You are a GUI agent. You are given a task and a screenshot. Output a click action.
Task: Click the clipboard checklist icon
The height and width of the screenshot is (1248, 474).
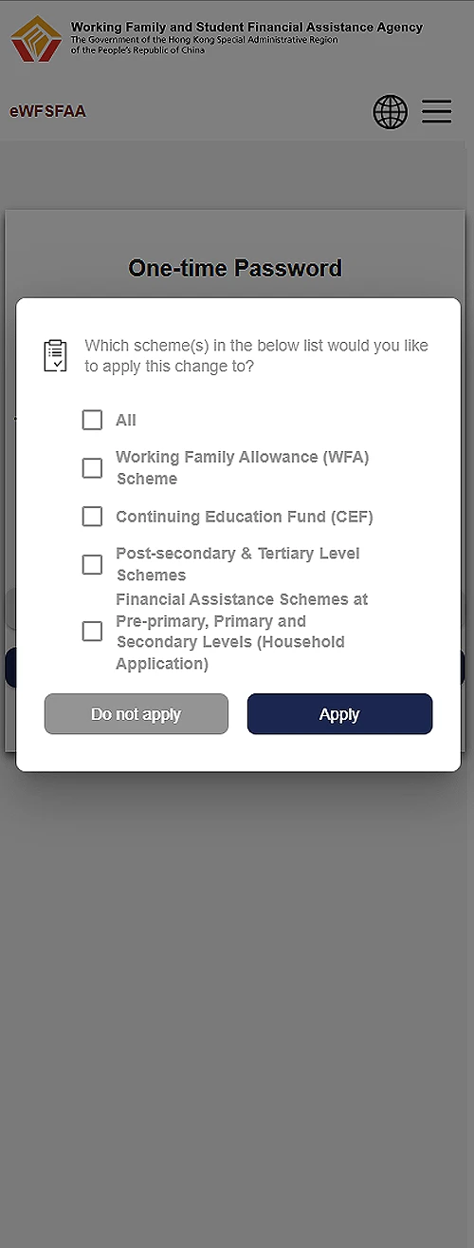(56, 355)
